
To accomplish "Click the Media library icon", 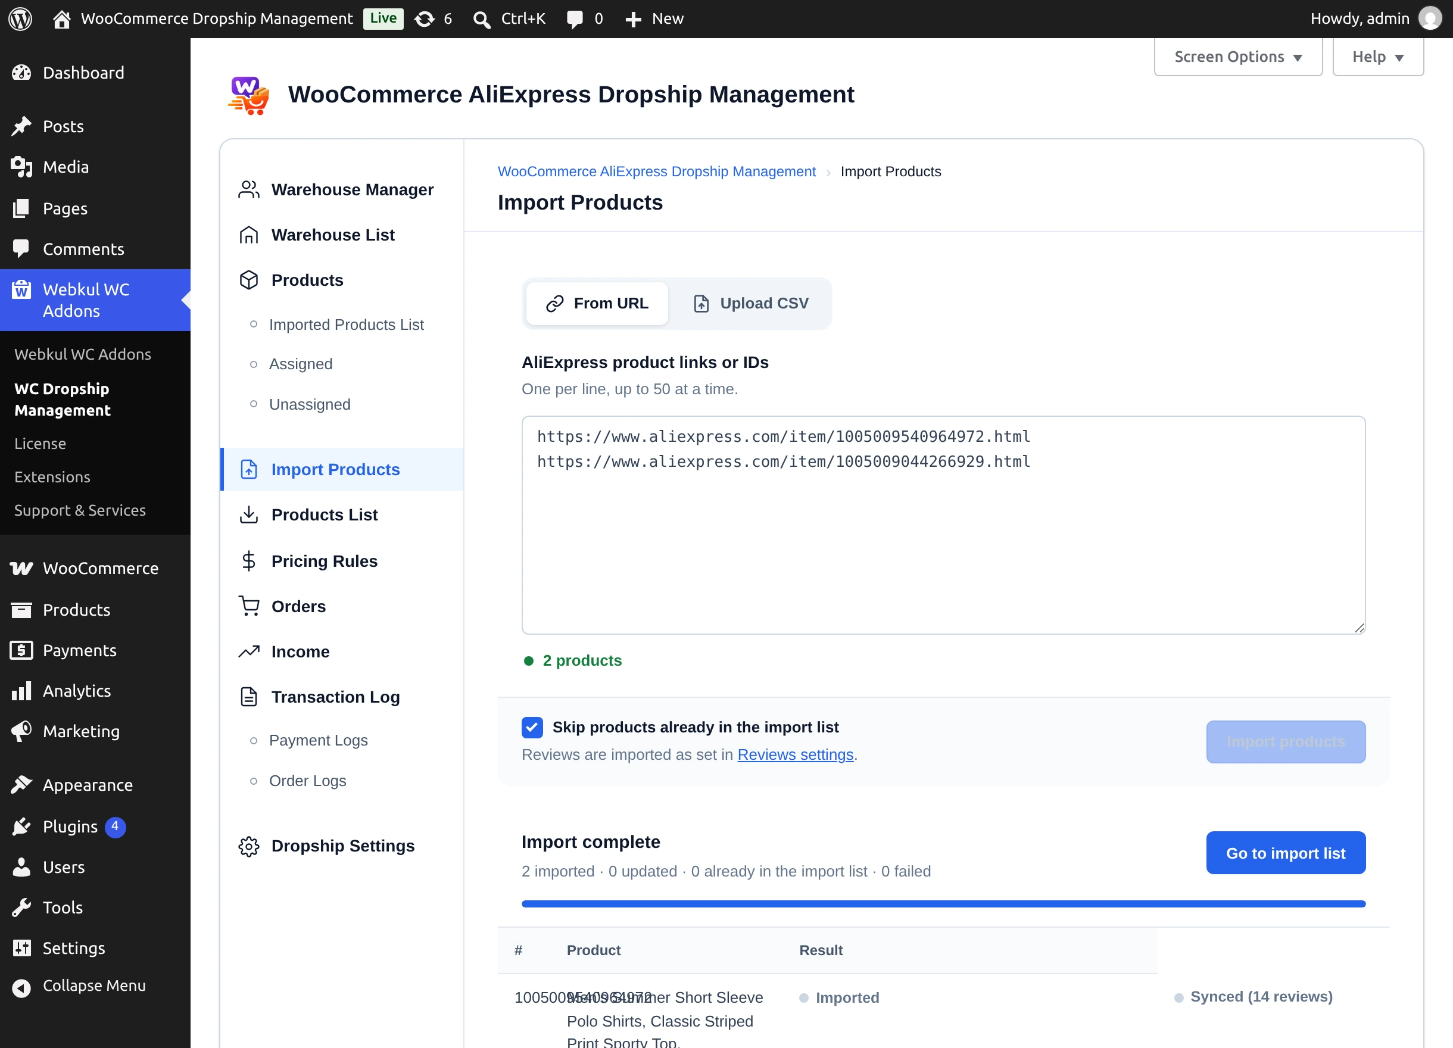I will [x=22, y=167].
